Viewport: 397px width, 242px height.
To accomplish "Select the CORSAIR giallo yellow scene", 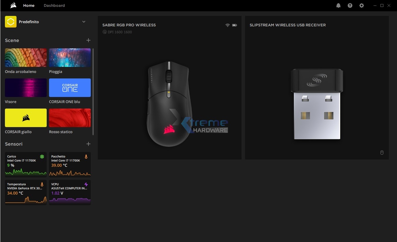I will [26, 118].
